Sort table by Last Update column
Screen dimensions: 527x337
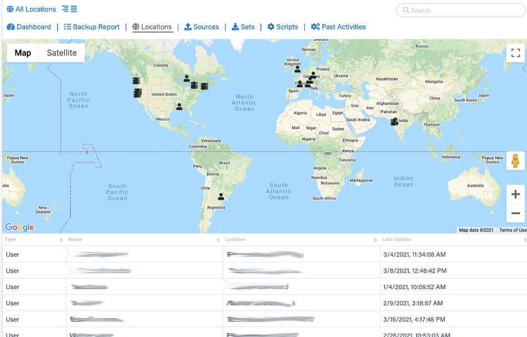pyautogui.click(x=453, y=239)
